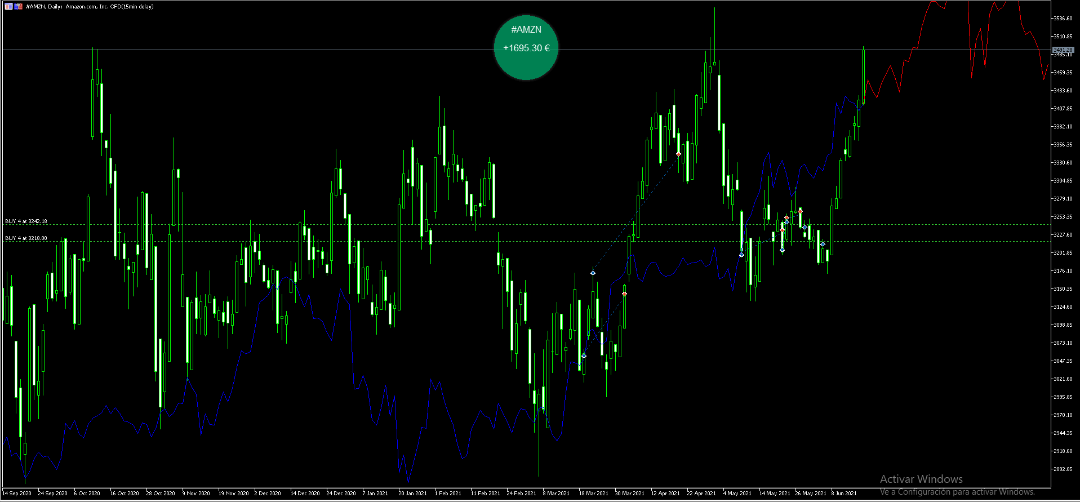Image resolution: width=1080 pixels, height=502 pixels.
Task: Click the '2 Dec 2020' date on time axis
Action: 268,494
